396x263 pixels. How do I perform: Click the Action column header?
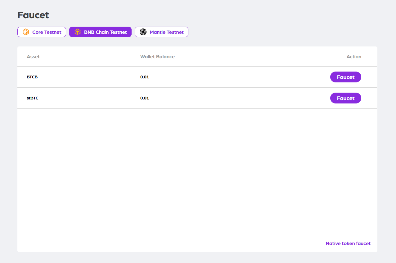pyautogui.click(x=354, y=57)
